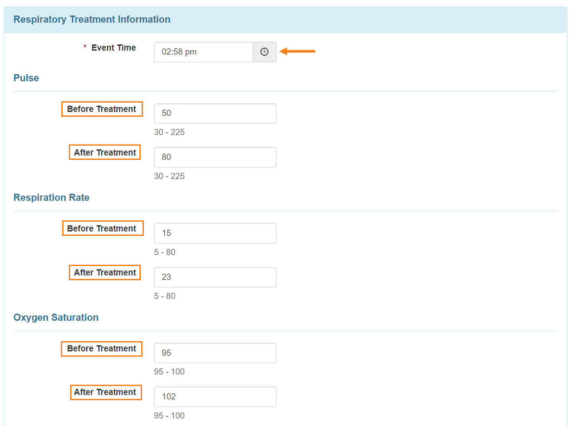Click After Treatment label under Oxygen Saturation

pyautogui.click(x=105, y=392)
